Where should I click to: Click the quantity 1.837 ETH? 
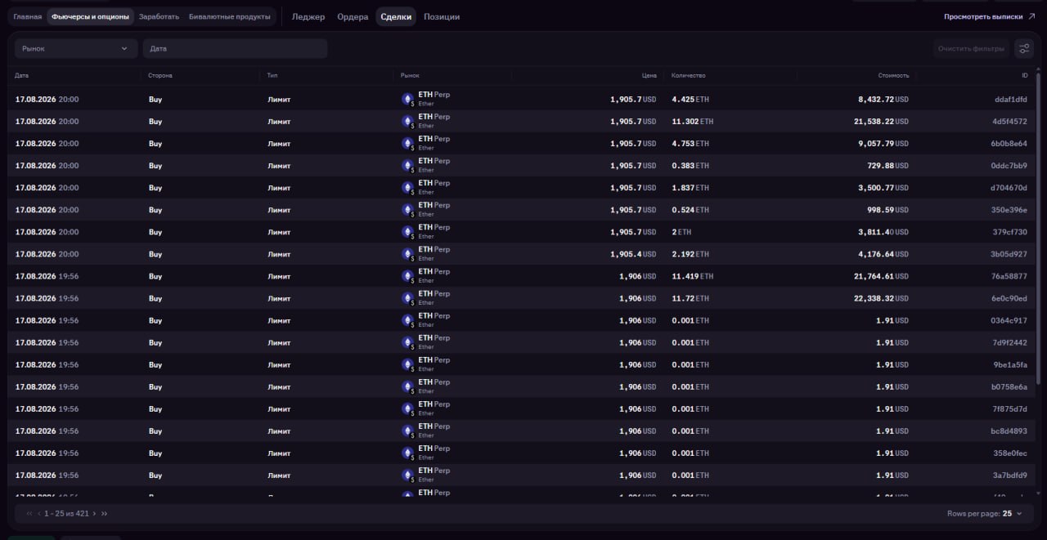tap(690, 188)
